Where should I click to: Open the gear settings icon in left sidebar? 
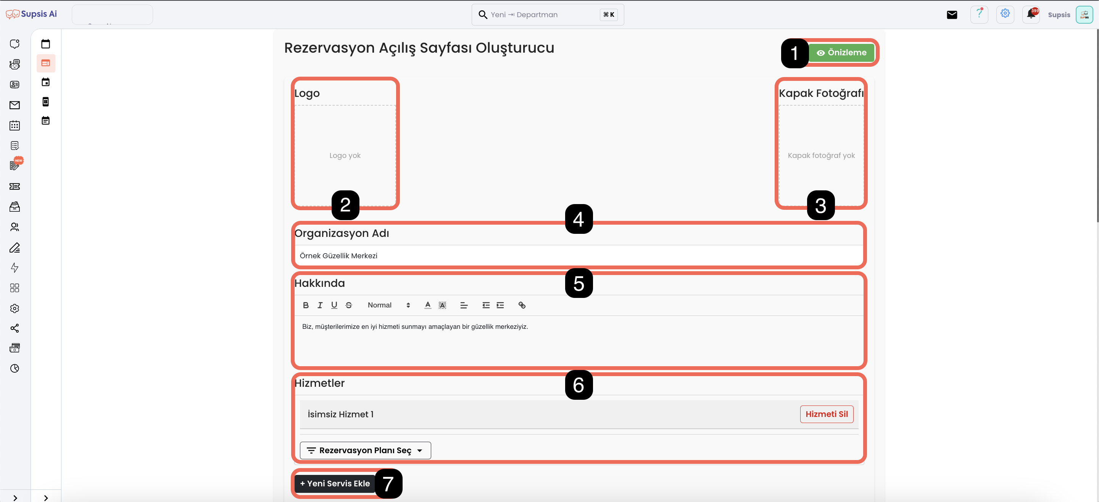(15, 308)
